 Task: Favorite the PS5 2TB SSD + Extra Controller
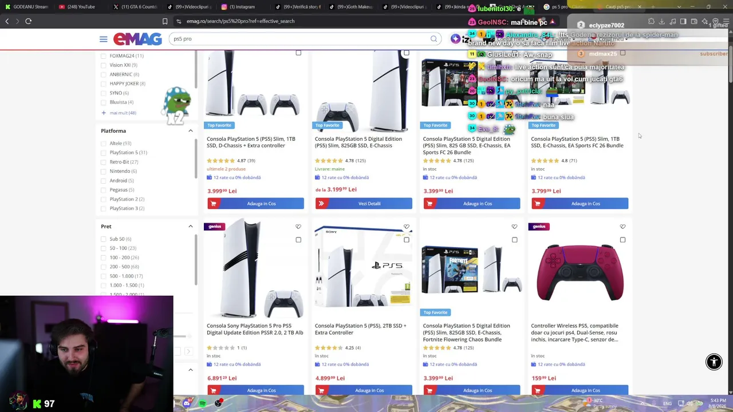pos(407,227)
